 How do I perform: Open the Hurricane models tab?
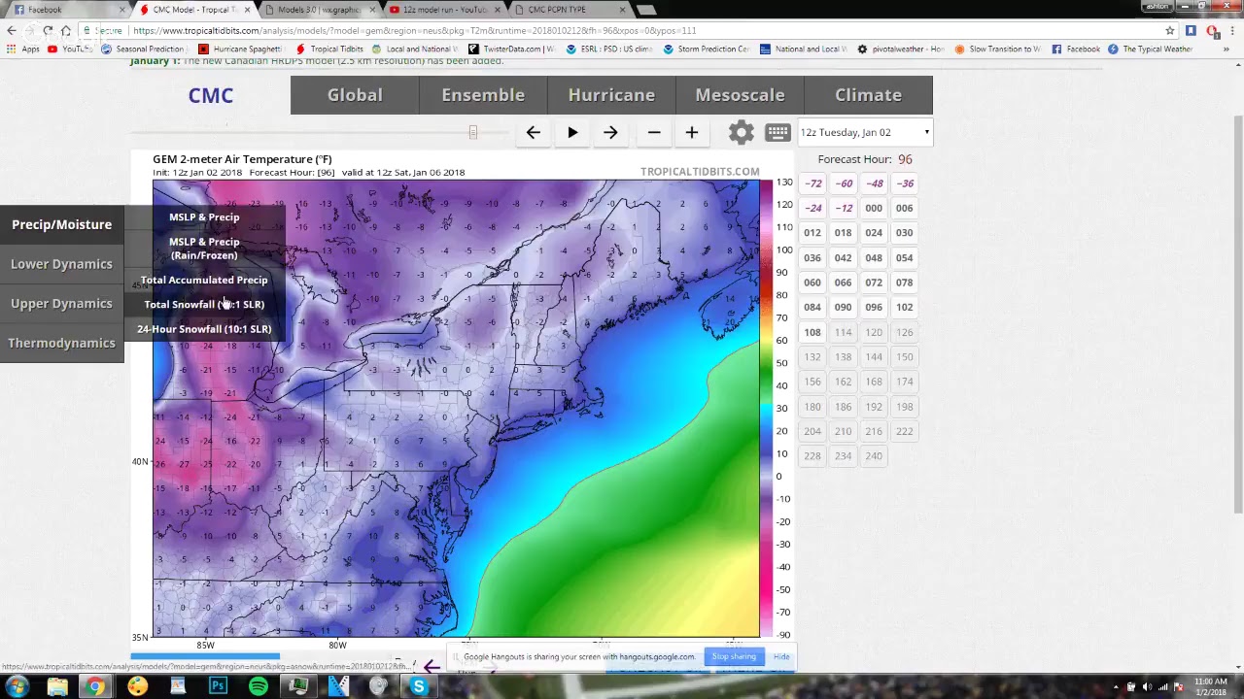pos(611,95)
